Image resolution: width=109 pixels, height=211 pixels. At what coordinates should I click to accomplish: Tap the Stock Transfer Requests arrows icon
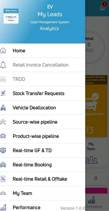point(3,93)
